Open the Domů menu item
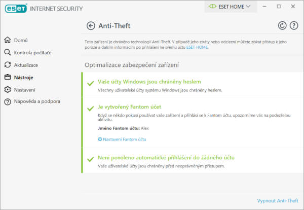This screenshot has height=210, width=304. coord(21,40)
